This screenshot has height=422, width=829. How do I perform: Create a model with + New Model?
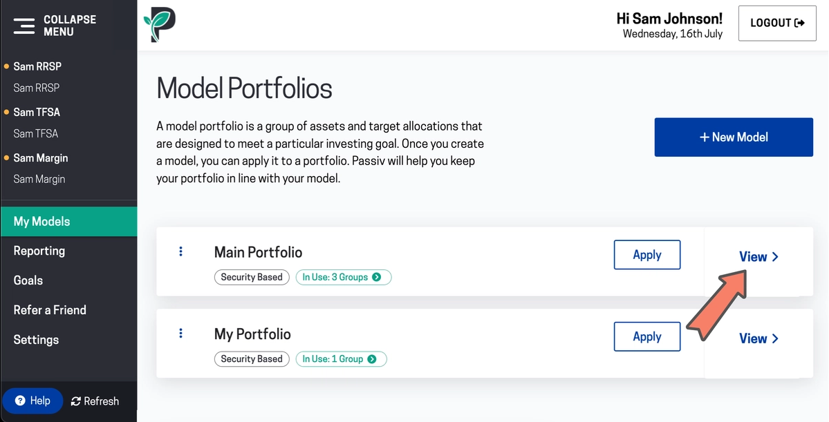734,137
